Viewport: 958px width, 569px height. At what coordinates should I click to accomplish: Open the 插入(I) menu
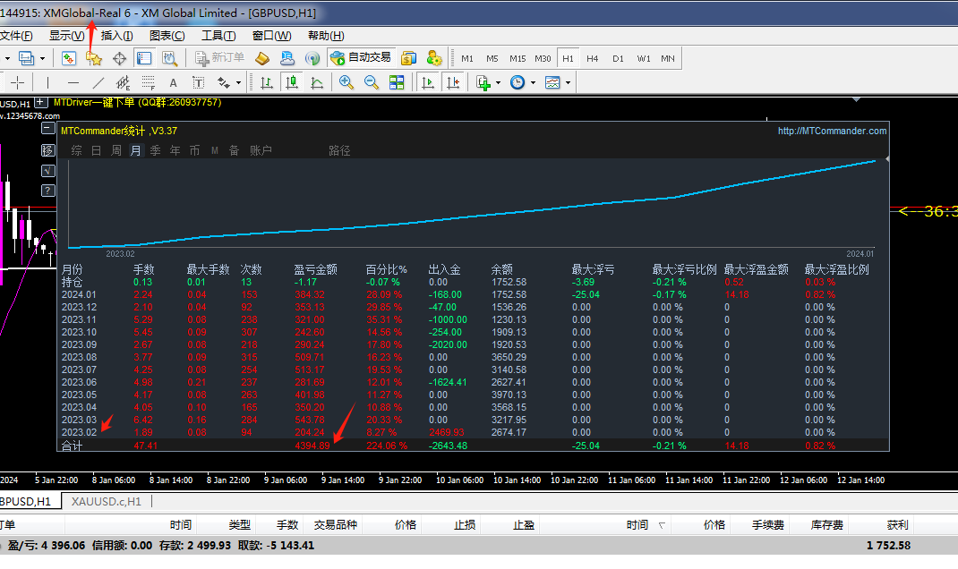click(116, 36)
